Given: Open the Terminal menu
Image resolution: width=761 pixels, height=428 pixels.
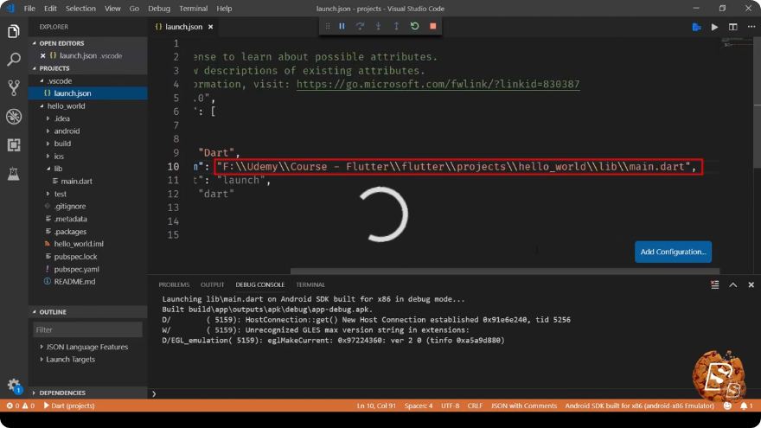Looking at the screenshot, I should click(x=193, y=9).
